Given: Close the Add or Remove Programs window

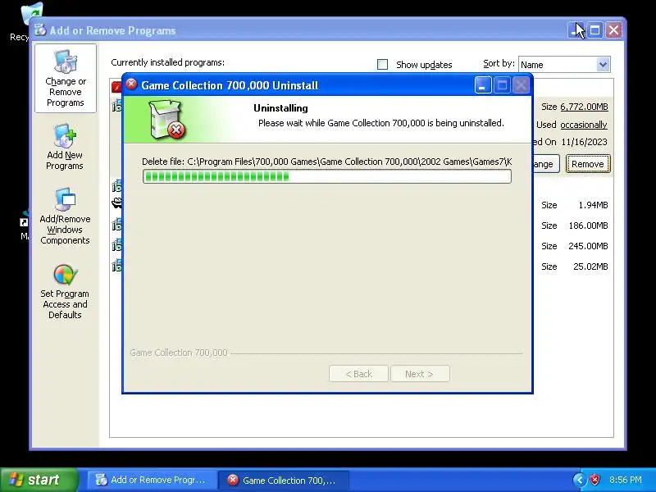Looking at the screenshot, I should [613, 30].
